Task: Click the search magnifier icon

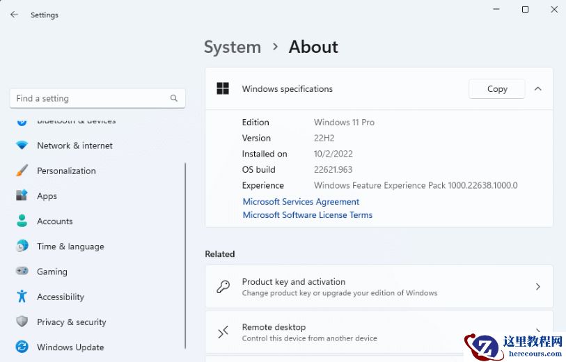Action: pyautogui.click(x=173, y=98)
